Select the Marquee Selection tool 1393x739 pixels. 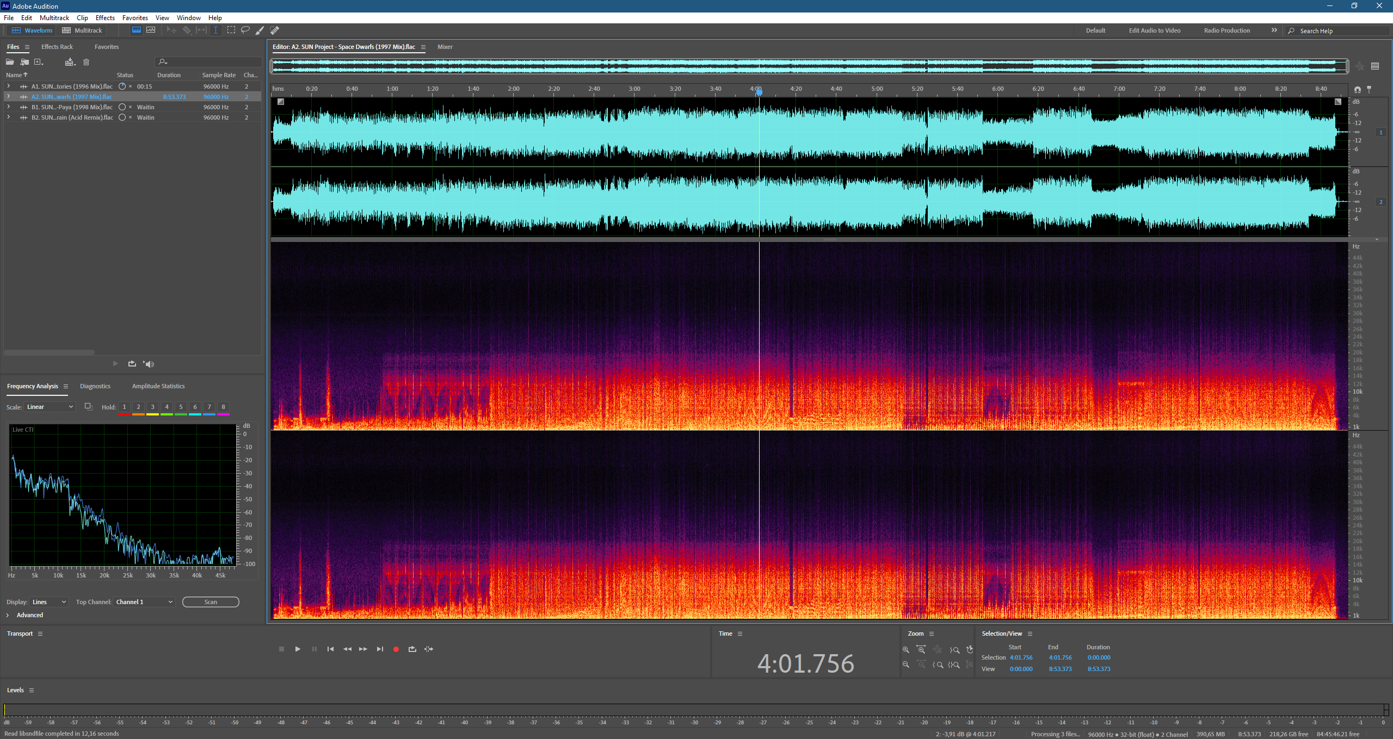(231, 30)
